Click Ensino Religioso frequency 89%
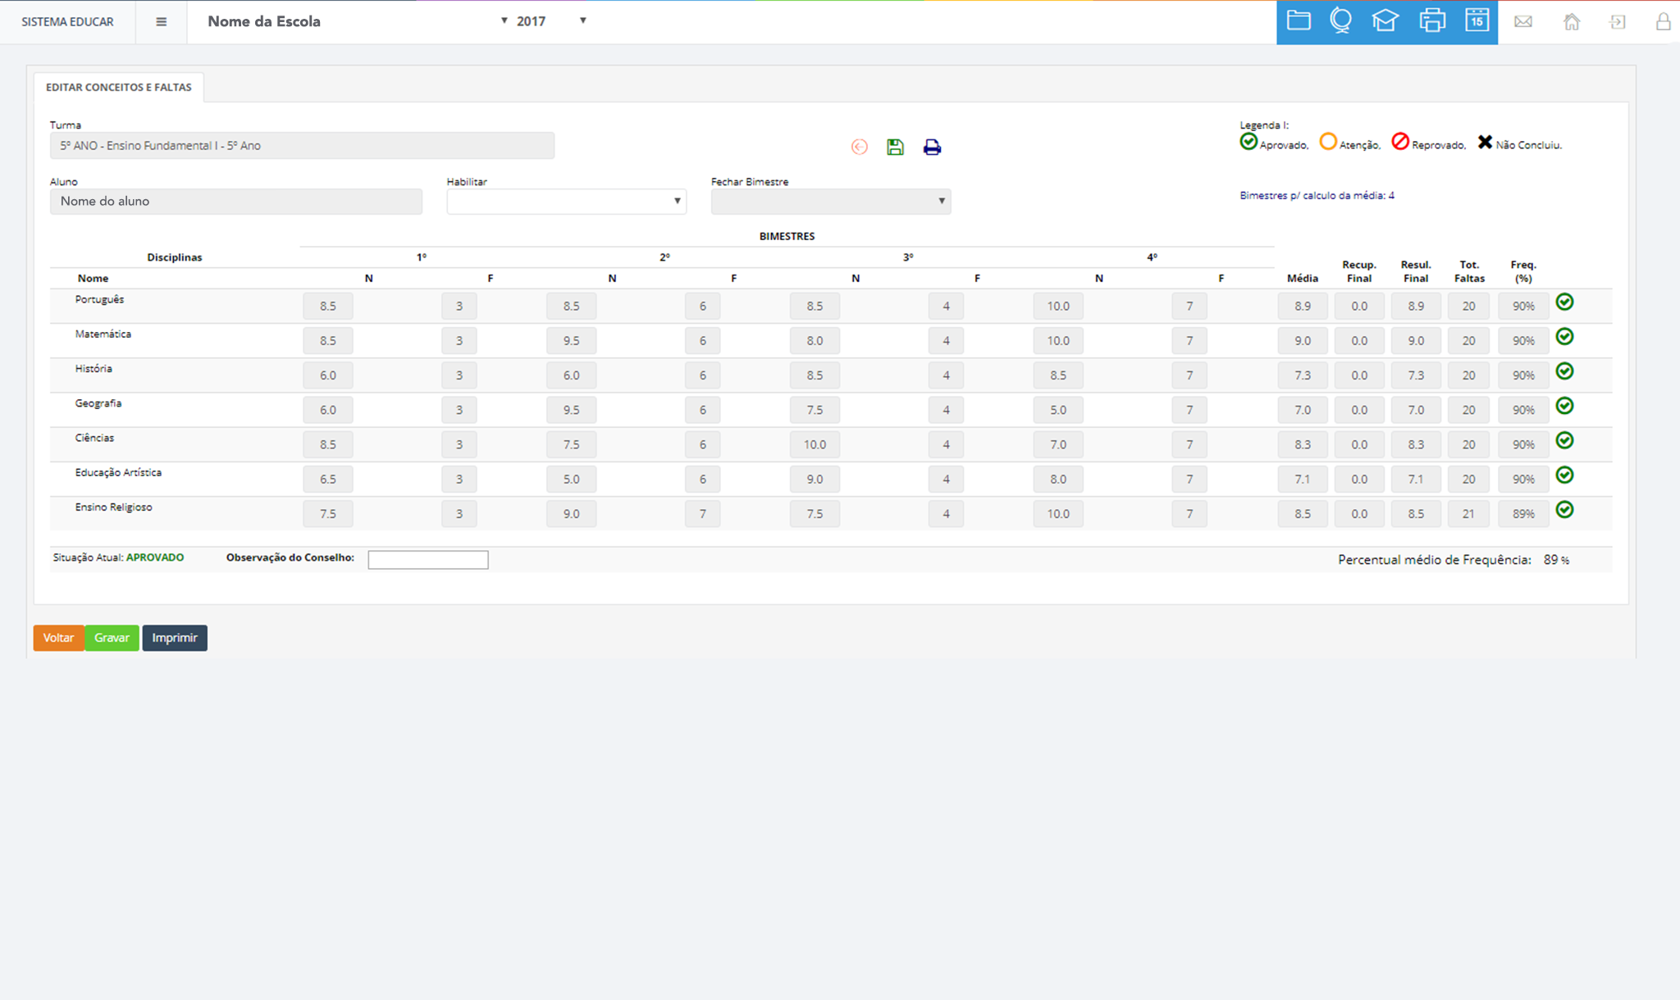Screen dimensions: 1680x1000 click(x=1523, y=513)
